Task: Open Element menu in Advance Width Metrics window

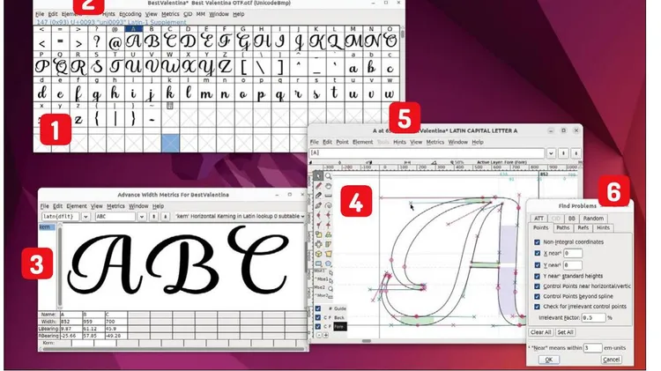Action: pyautogui.click(x=77, y=206)
